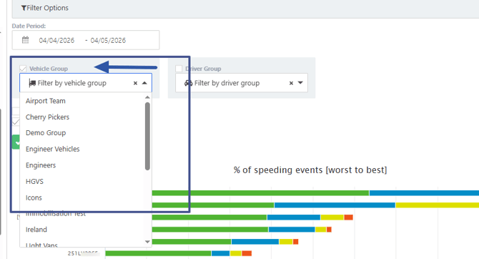Click the Date Period label

tap(29, 26)
